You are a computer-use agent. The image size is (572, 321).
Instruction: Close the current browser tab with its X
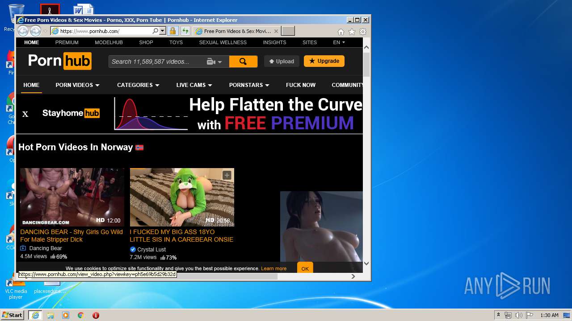coord(276,31)
